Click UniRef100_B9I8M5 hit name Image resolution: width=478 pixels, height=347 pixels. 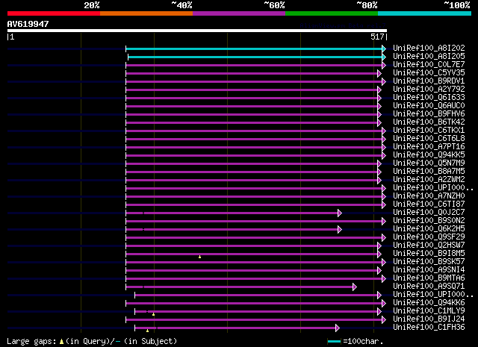click(x=429, y=254)
